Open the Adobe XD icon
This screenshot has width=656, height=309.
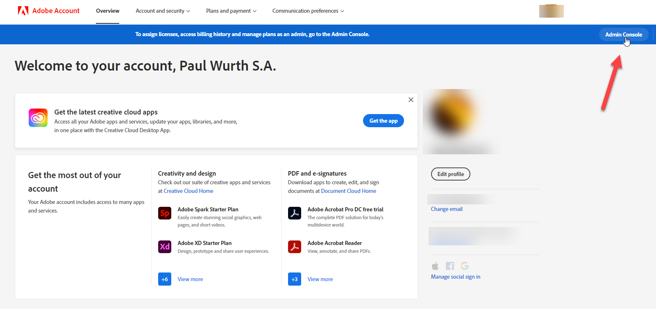click(x=165, y=247)
